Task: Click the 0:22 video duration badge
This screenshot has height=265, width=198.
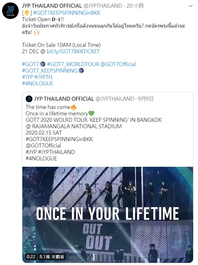Action: [31, 257]
